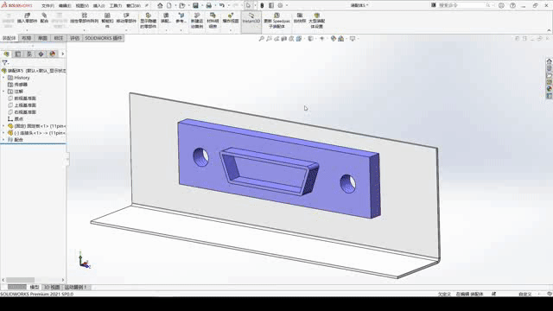Click the Save disk icon
553x311 pixels.
tap(195, 5)
